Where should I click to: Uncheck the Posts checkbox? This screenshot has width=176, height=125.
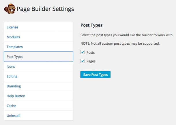point(83,52)
